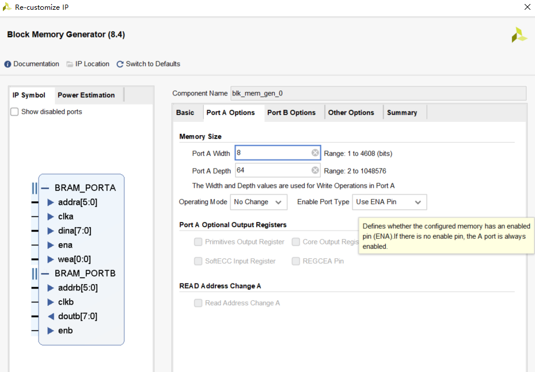Collapse the BRAM_PORTA interface group
The width and height of the screenshot is (535, 372).
pos(45,188)
